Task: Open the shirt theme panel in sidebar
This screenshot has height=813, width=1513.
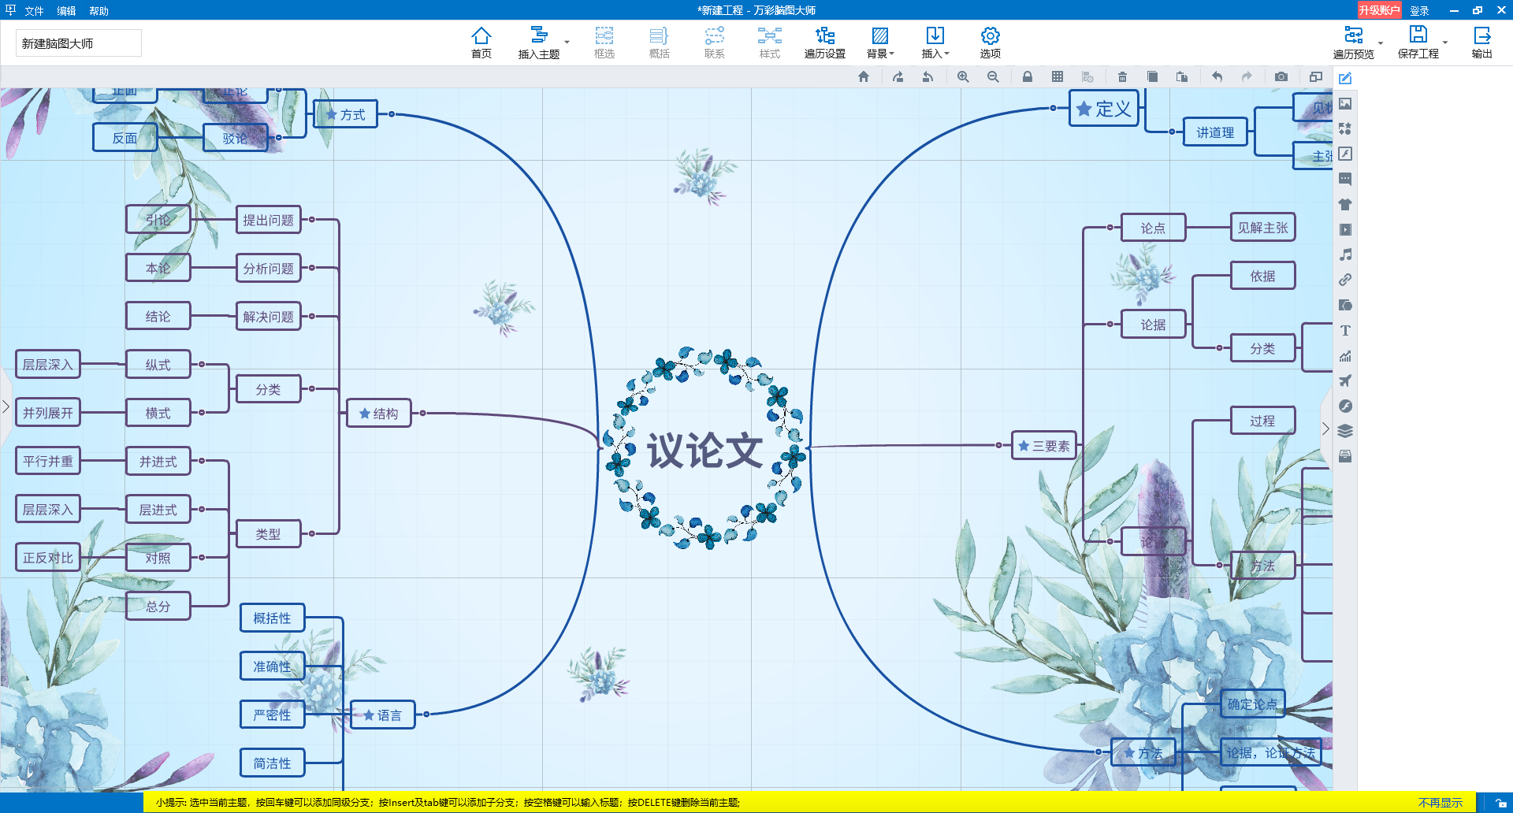Action: [x=1345, y=204]
